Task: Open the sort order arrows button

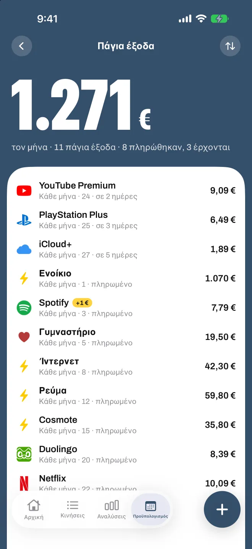Action: [230, 46]
